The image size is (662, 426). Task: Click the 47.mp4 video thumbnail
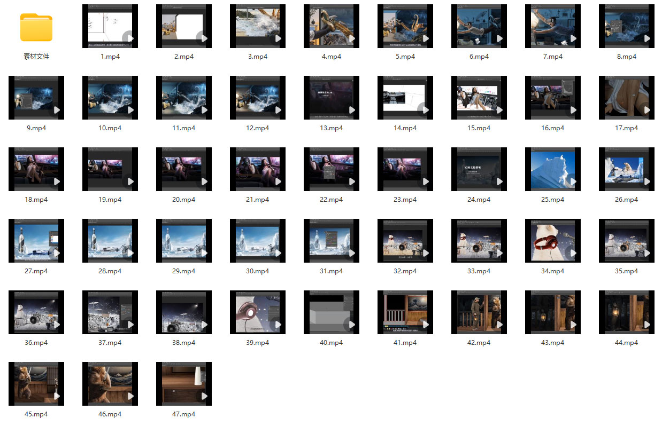[x=184, y=384]
